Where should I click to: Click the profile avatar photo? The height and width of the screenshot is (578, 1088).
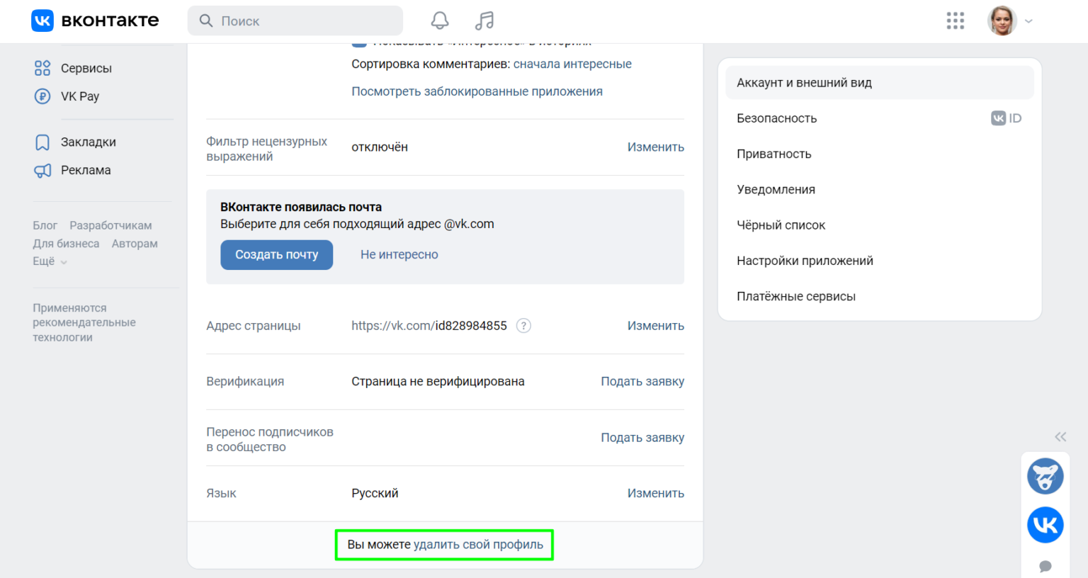pyautogui.click(x=1002, y=21)
